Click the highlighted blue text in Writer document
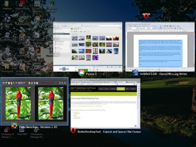 pos(161,53)
